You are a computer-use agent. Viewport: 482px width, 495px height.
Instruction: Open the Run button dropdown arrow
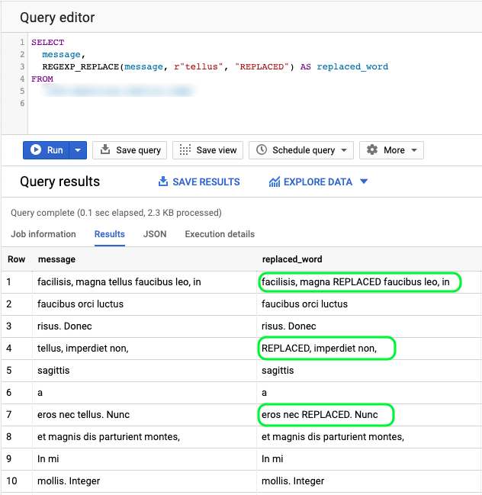coord(78,150)
